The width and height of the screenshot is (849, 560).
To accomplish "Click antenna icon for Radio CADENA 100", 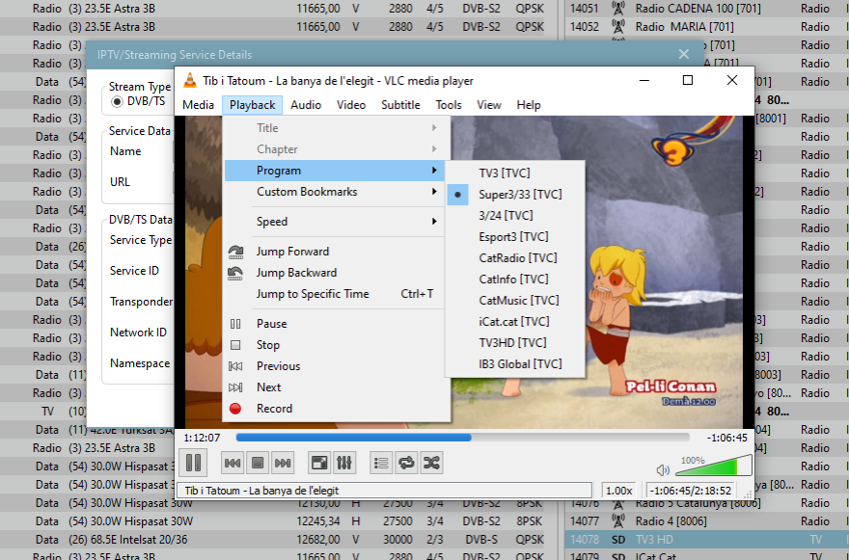I will tap(617, 8).
